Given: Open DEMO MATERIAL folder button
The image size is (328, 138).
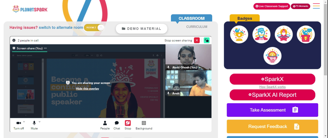Looking at the screenshot, I should (x=142, y=29).
